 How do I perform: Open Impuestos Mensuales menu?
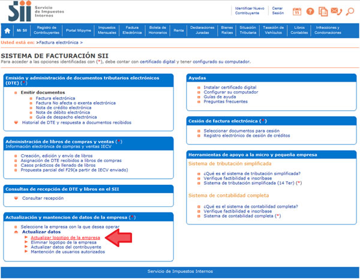(107, 30)
